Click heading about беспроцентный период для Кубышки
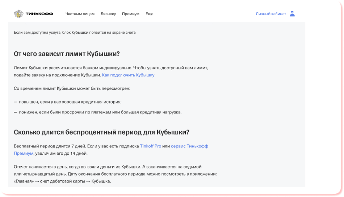 101,132
